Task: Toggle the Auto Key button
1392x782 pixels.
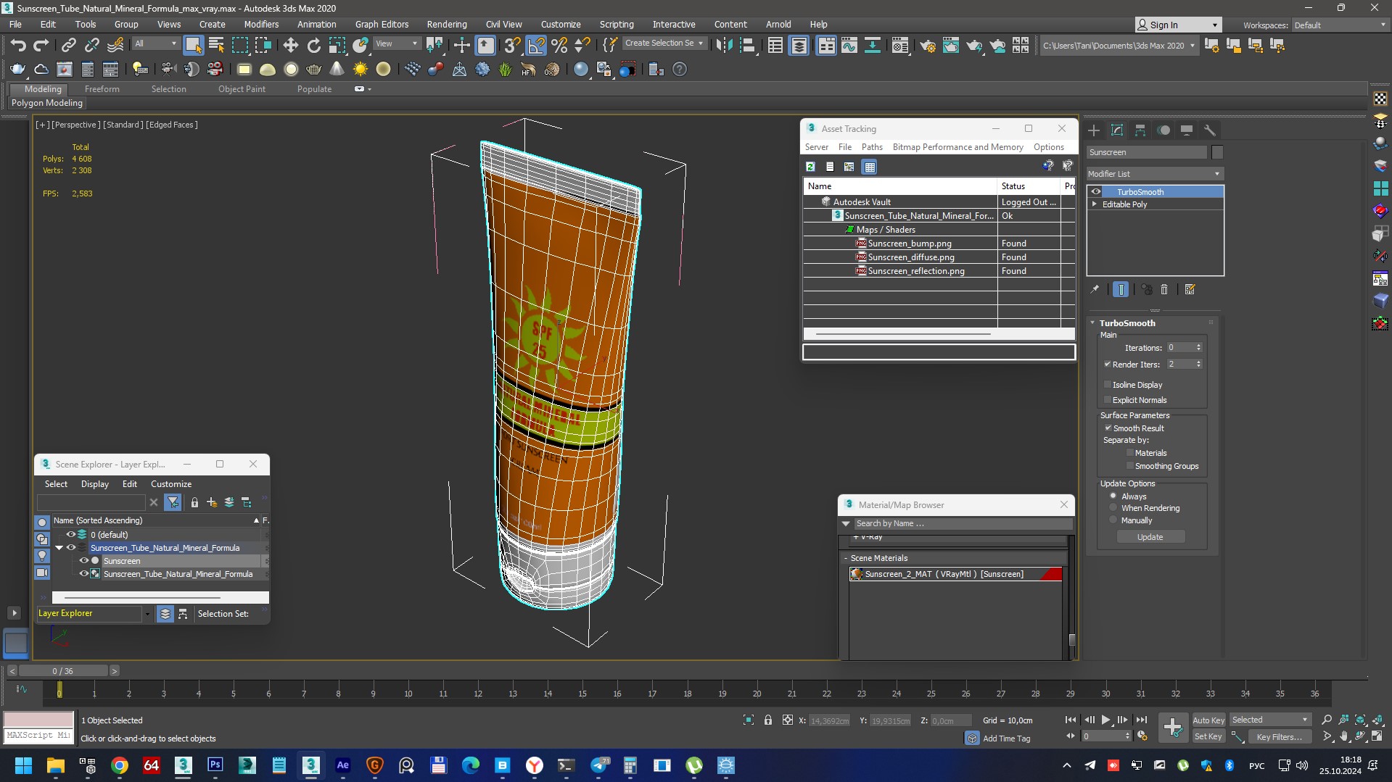Action: pos(1208,720)
